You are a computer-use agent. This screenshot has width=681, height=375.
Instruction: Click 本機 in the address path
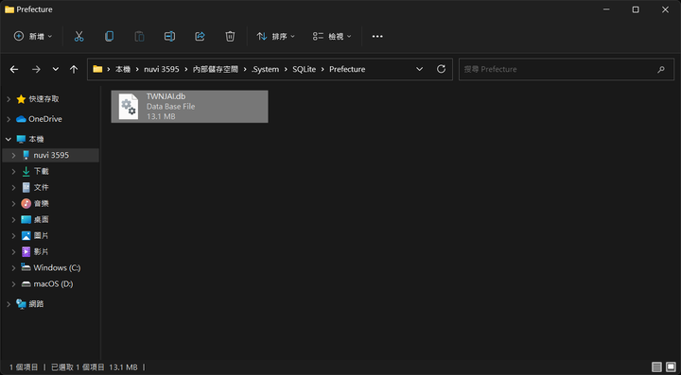(x=122, y=69)
